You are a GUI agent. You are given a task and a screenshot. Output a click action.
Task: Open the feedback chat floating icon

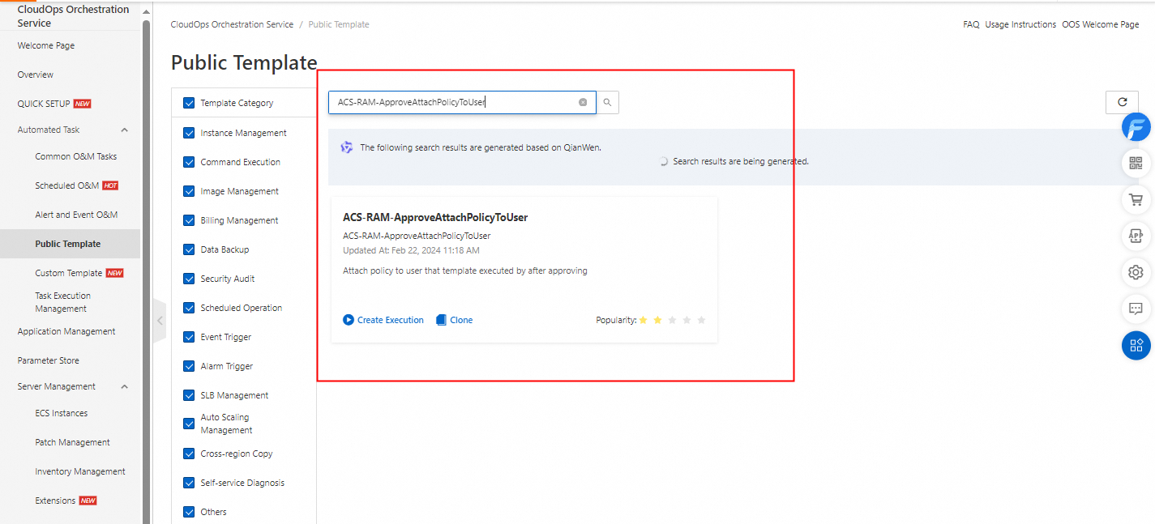click(x=1136, y=309)
